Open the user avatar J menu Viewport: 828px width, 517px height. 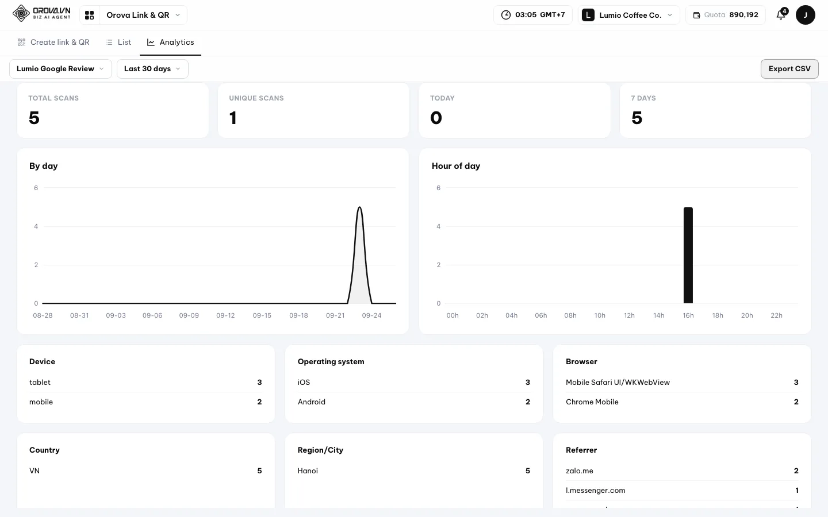(x=805, y=15)
